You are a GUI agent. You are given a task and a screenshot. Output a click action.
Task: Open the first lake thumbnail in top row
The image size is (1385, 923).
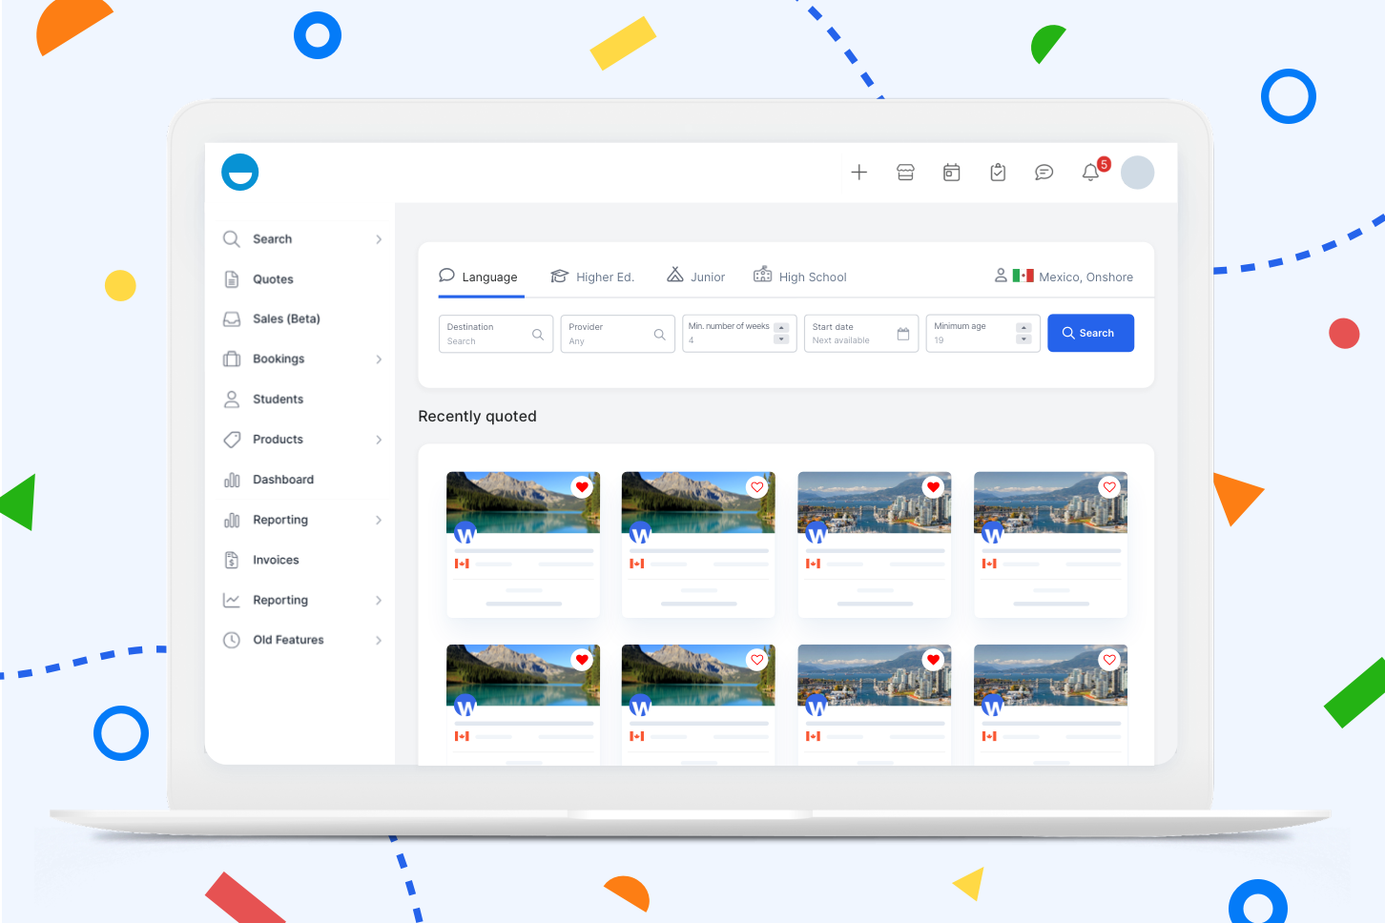523,503
